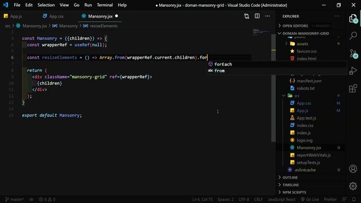Select the Mansonry.jsx editor tab
The image size is (361, 203).
tap(100, 16)
